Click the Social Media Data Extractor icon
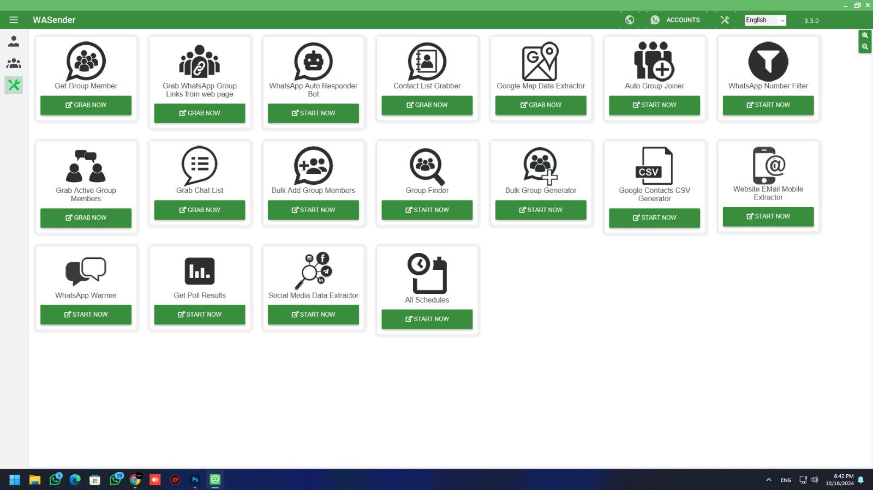This screenshot has width=873, height=490. [313, 271]
